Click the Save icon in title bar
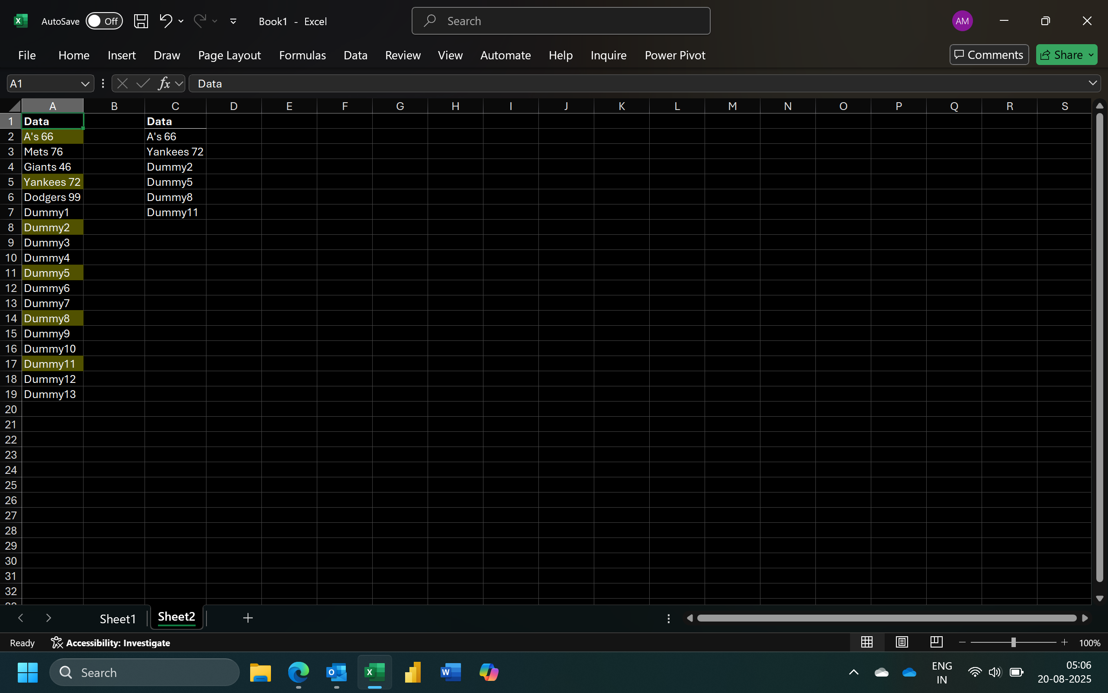Viewport: 1108px width, 693px height. point(141,21)
